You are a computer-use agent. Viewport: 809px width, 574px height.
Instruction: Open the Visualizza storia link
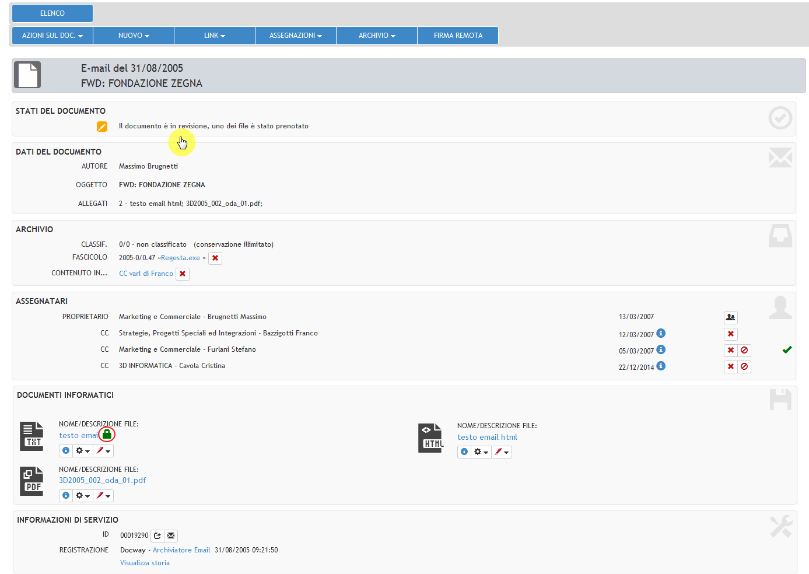pyautogui.click(x=145, y=563)
